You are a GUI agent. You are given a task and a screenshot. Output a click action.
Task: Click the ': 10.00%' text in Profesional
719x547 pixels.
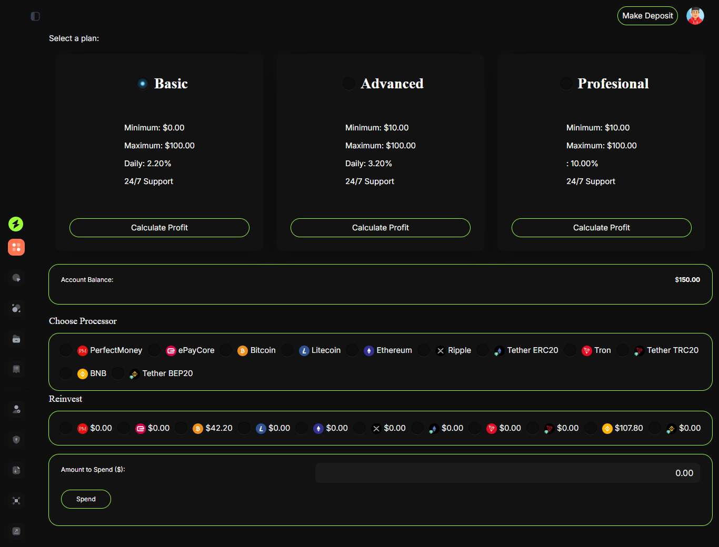(x=582, y=164)
